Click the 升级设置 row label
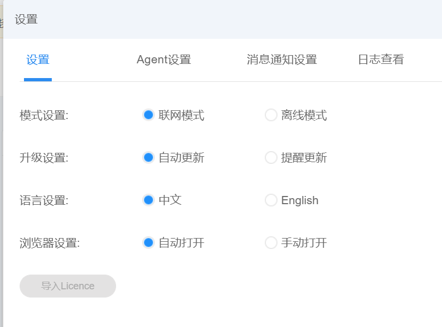This screenshot has height=327, width=442. coord(44,158)
